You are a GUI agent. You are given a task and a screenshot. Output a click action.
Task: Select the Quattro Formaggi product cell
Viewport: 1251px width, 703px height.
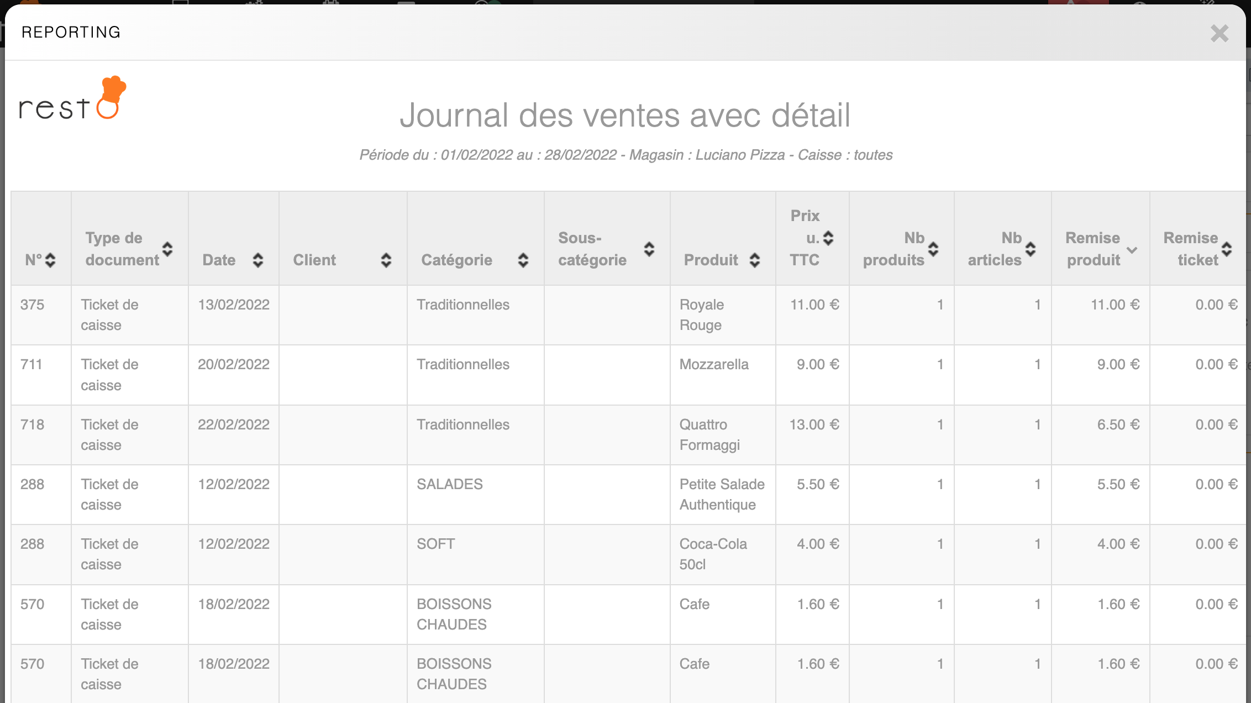pos(709,434)
